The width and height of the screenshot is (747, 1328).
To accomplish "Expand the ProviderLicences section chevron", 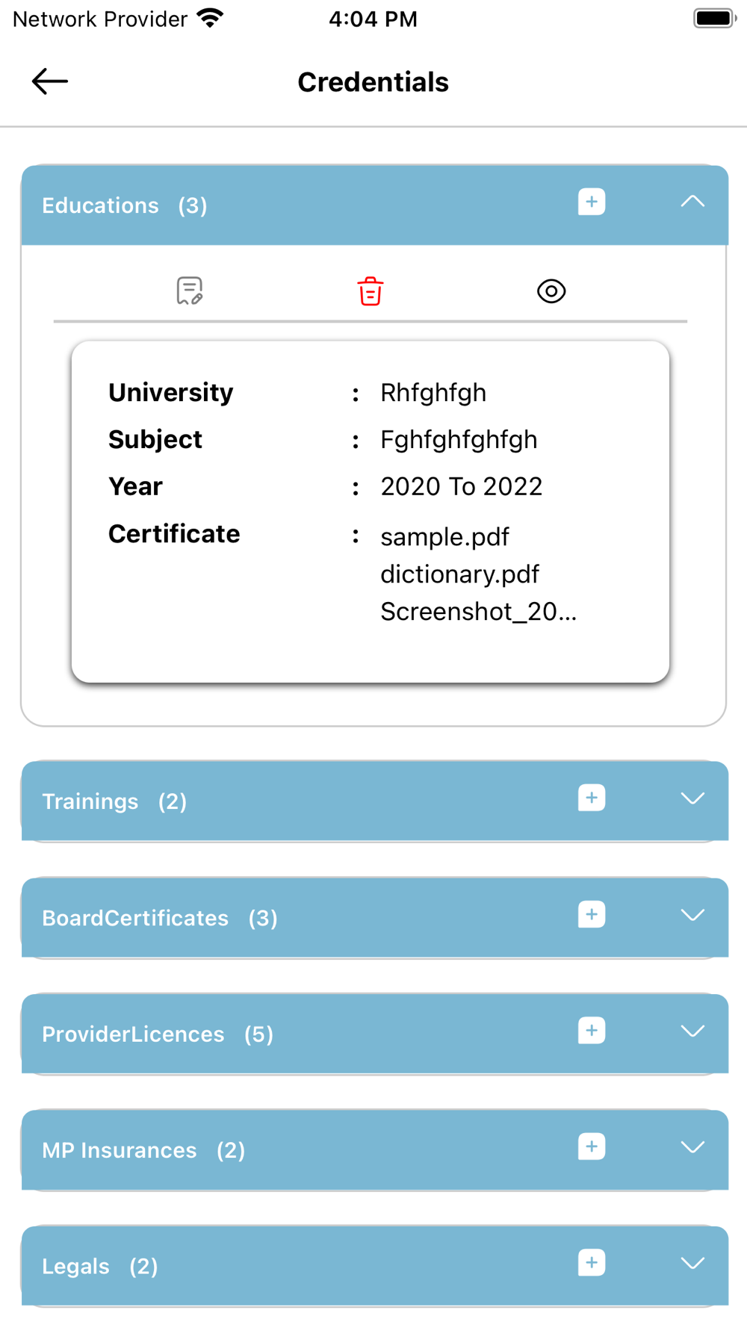I will (692, 1031).
